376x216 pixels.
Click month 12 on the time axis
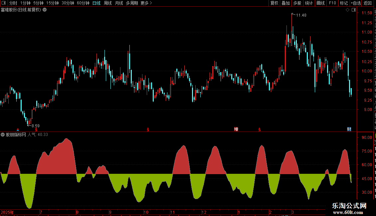204,212
